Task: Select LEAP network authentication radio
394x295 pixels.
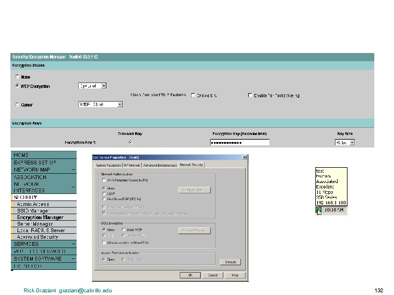Action: tap(104, 193)
